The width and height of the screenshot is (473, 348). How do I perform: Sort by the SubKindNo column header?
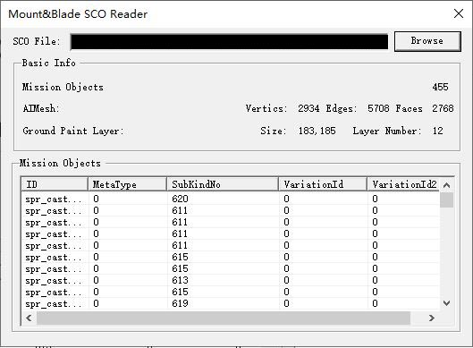tap(223, 184)
